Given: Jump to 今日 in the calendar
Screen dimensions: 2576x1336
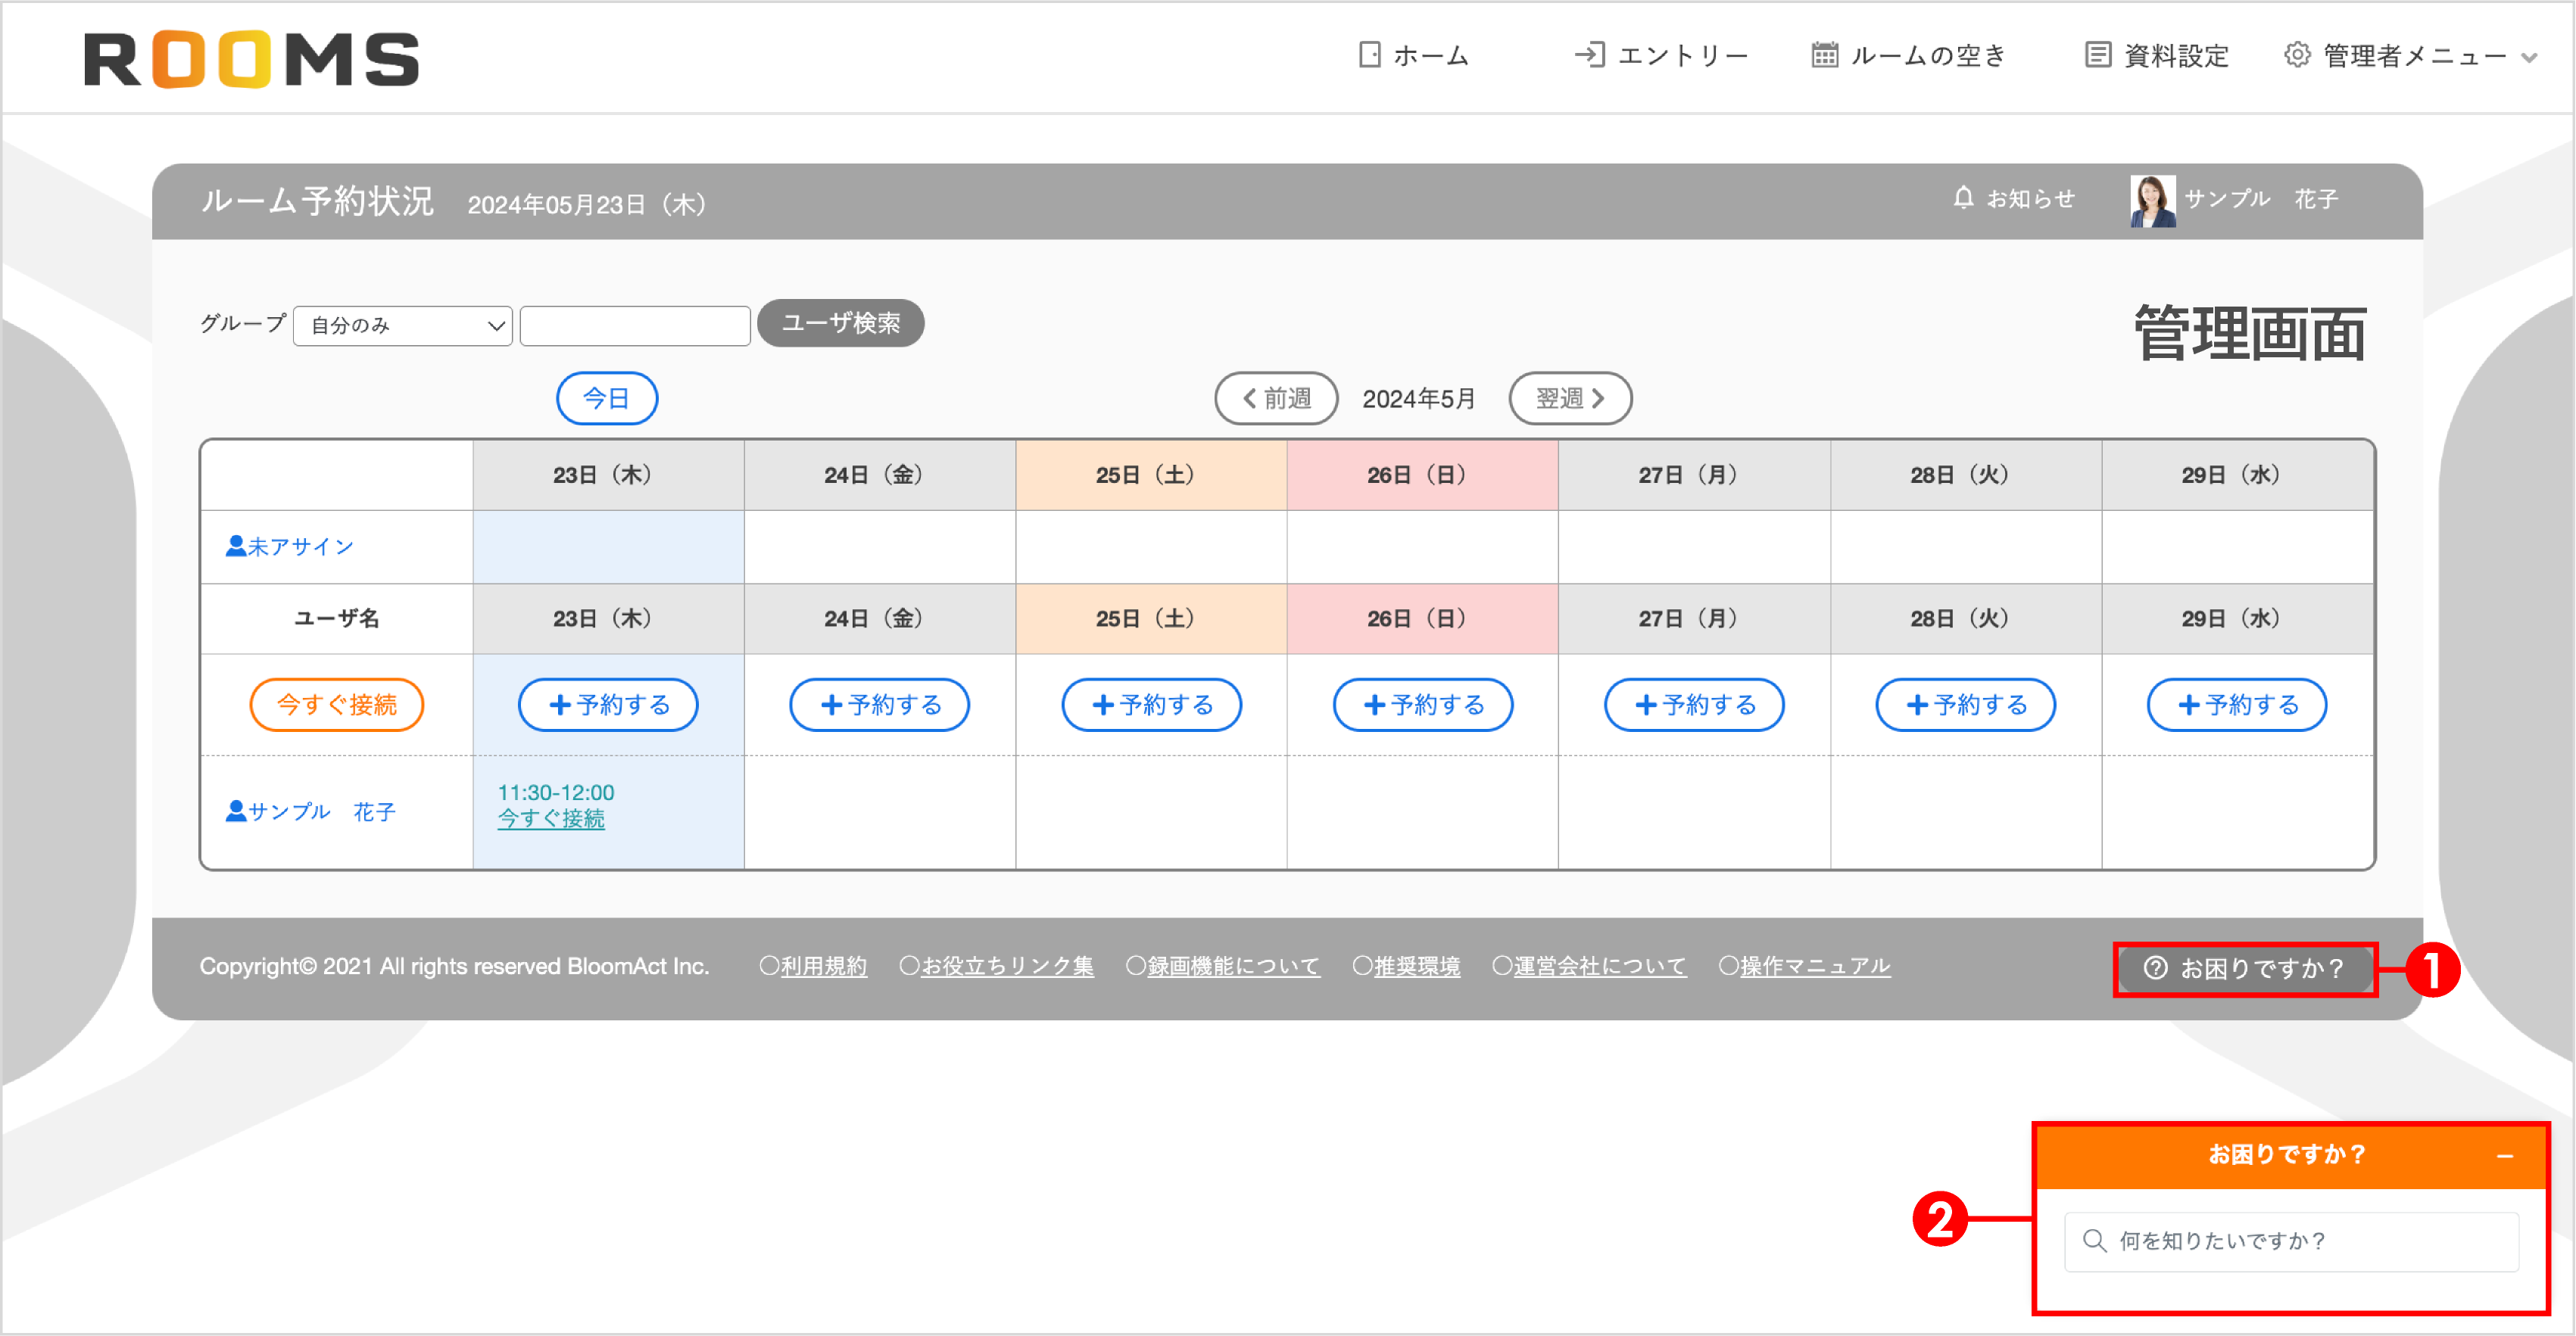Looking at the screenshot, I should [607, 398].
